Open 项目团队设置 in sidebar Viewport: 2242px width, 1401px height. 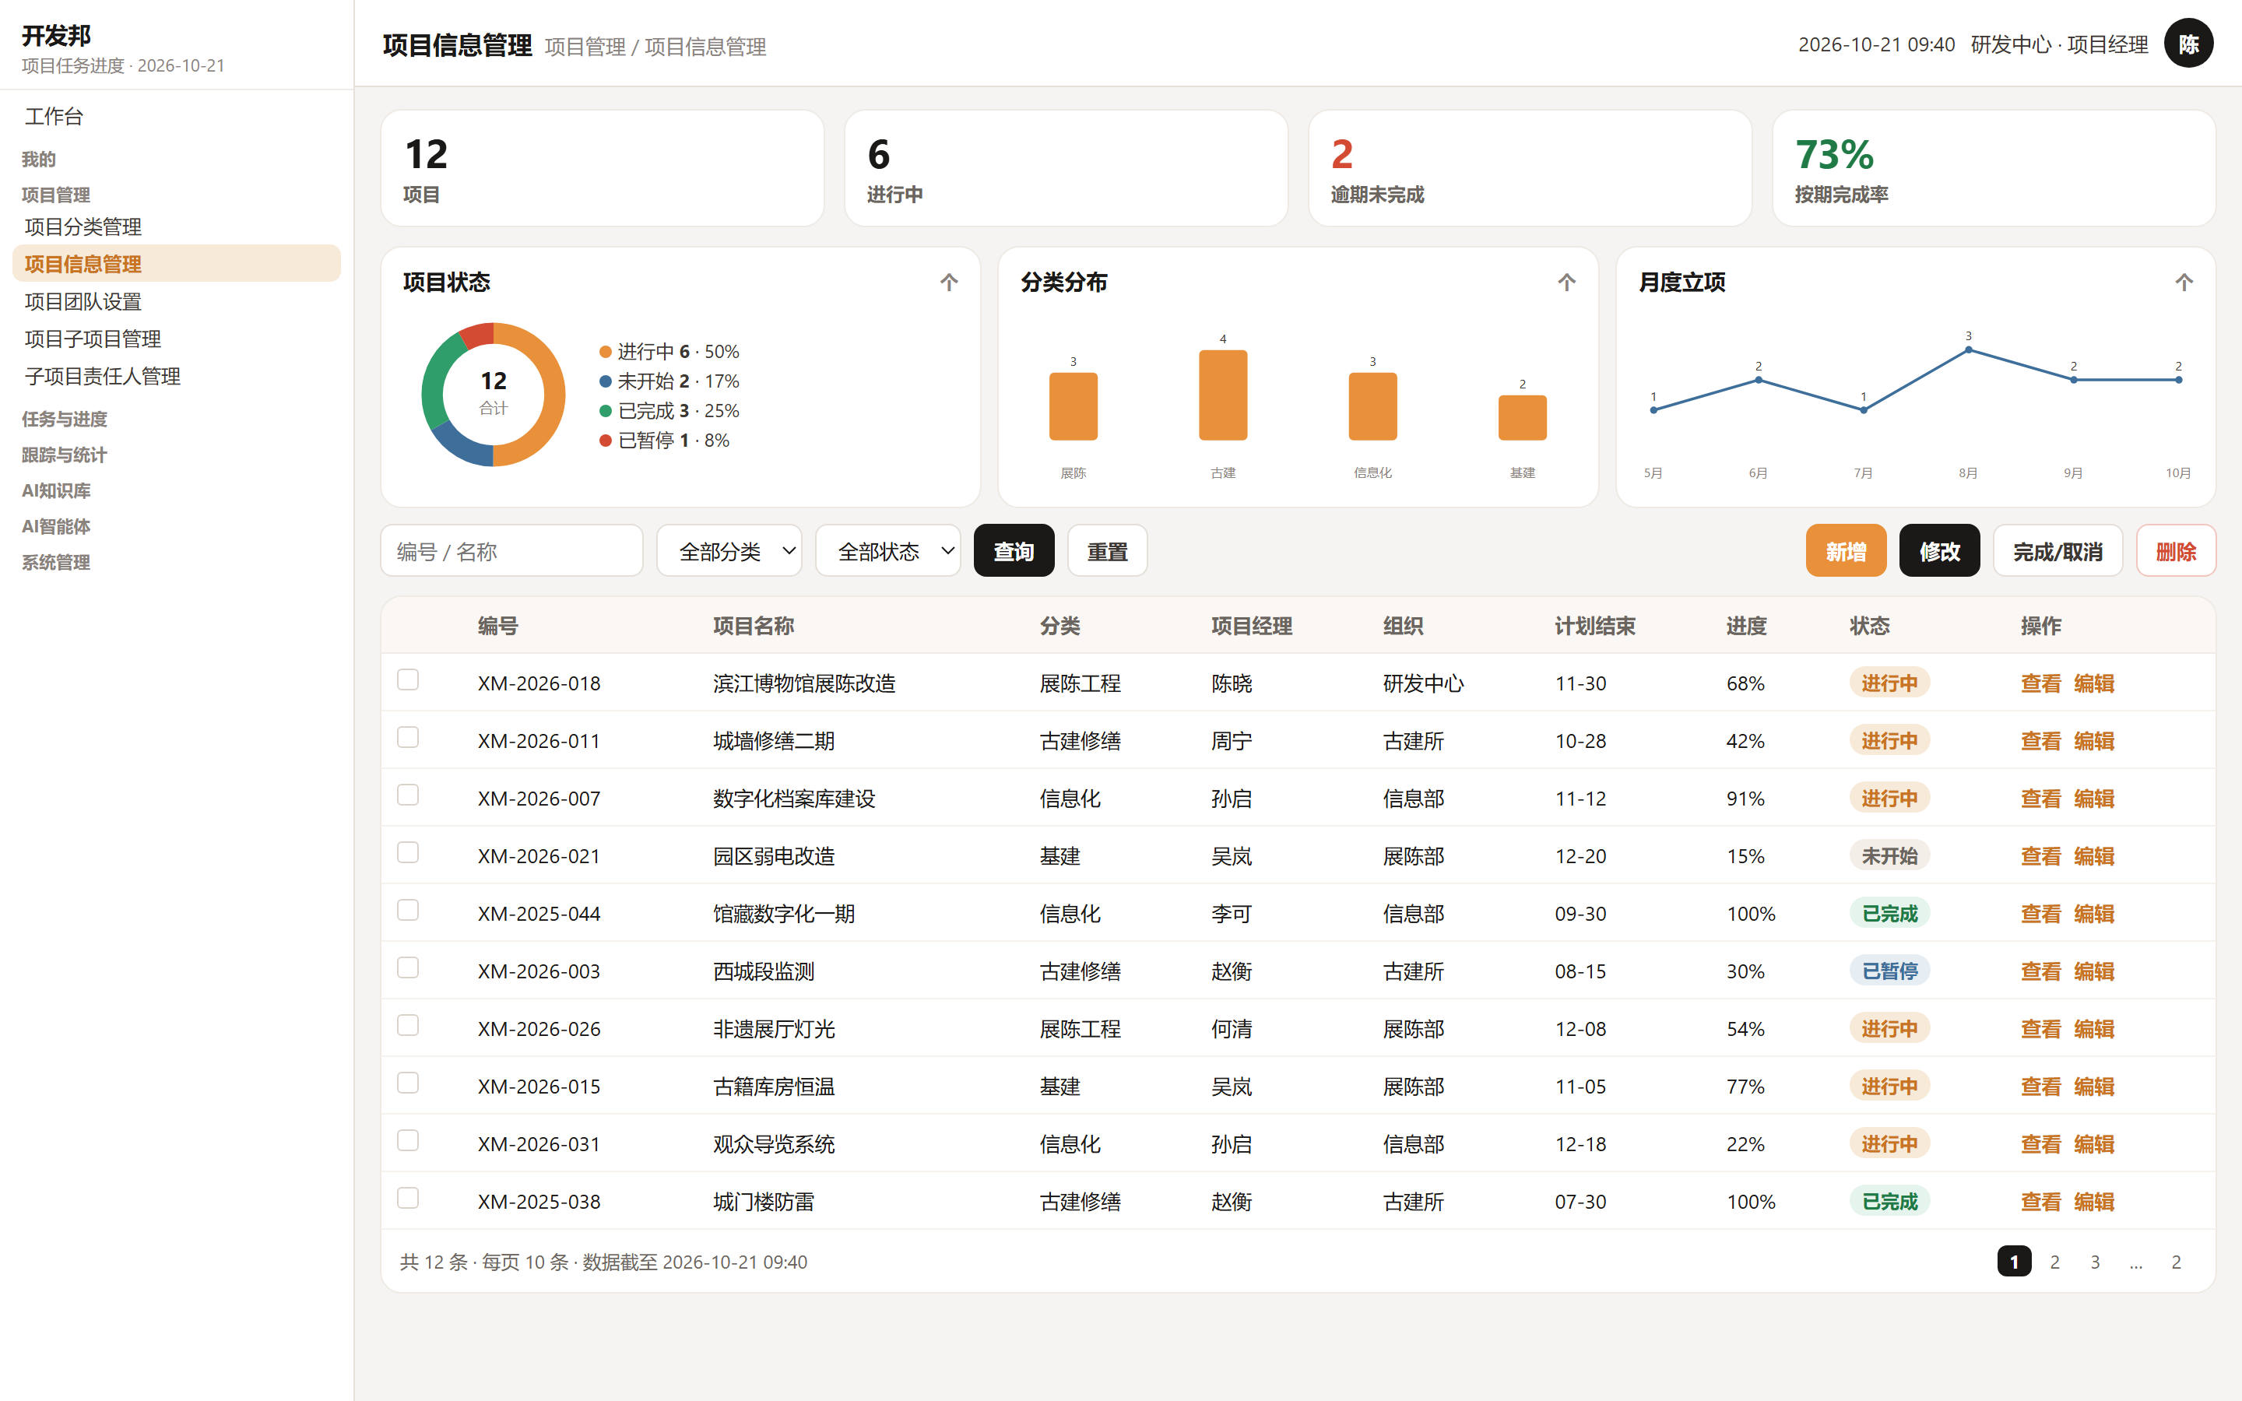pos(176,301)
